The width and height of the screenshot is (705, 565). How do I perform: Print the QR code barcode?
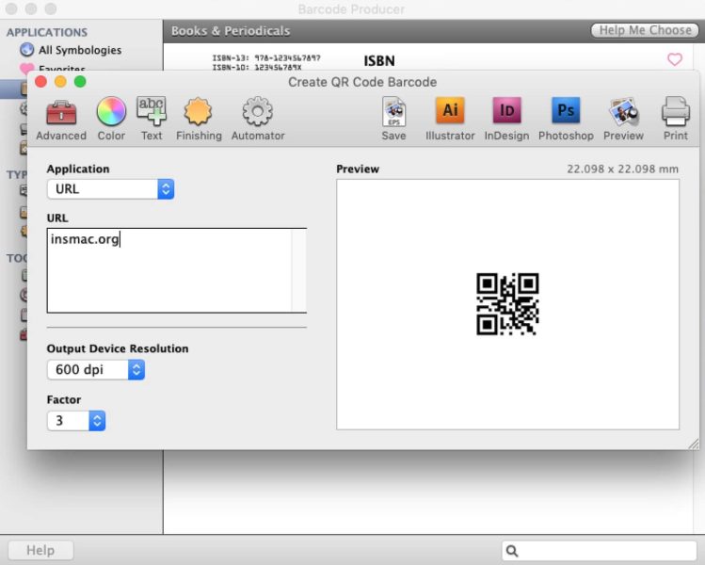[675, 120]
